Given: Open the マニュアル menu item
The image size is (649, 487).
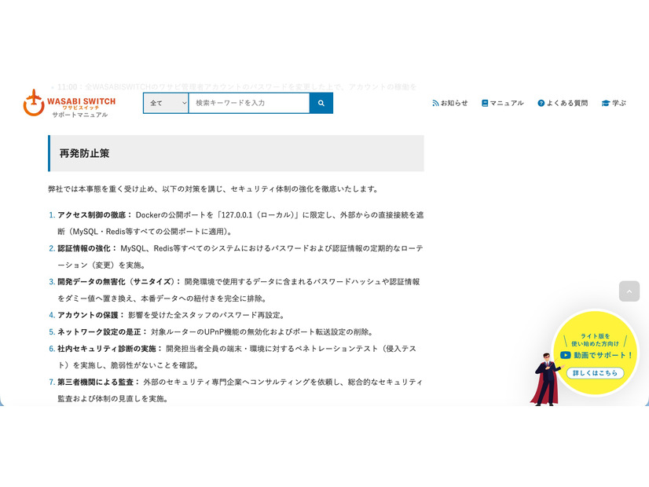Looking at the screenshot, I should click(x=503, y=103).
